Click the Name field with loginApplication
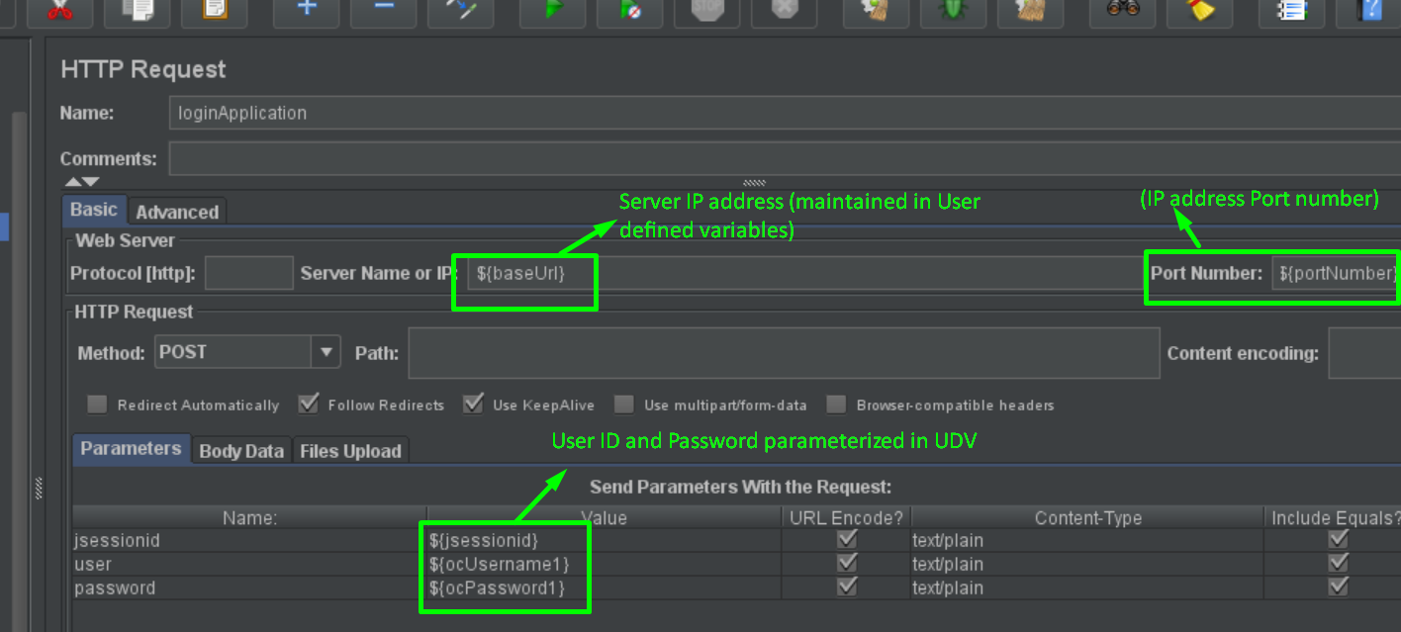1401x632 pixels. (785, 113)
